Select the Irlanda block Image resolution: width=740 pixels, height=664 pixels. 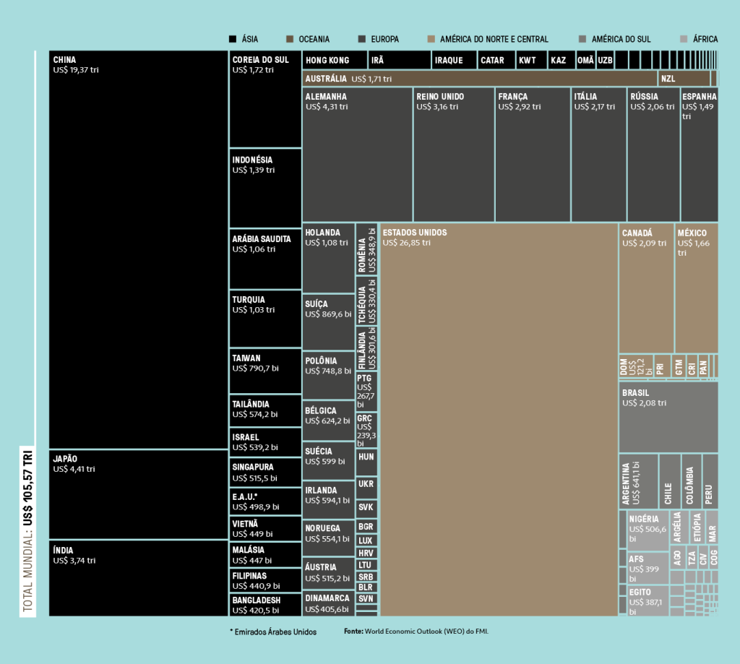pyautogui.click(x=328, y=500)
